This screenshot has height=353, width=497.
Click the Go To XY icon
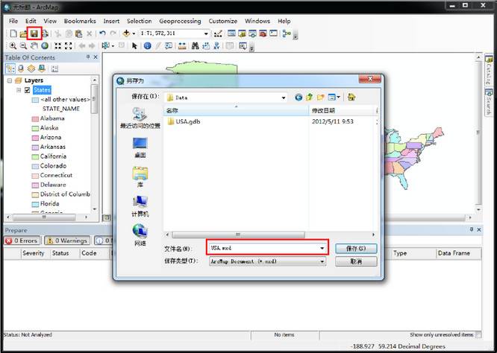point(217,46)
